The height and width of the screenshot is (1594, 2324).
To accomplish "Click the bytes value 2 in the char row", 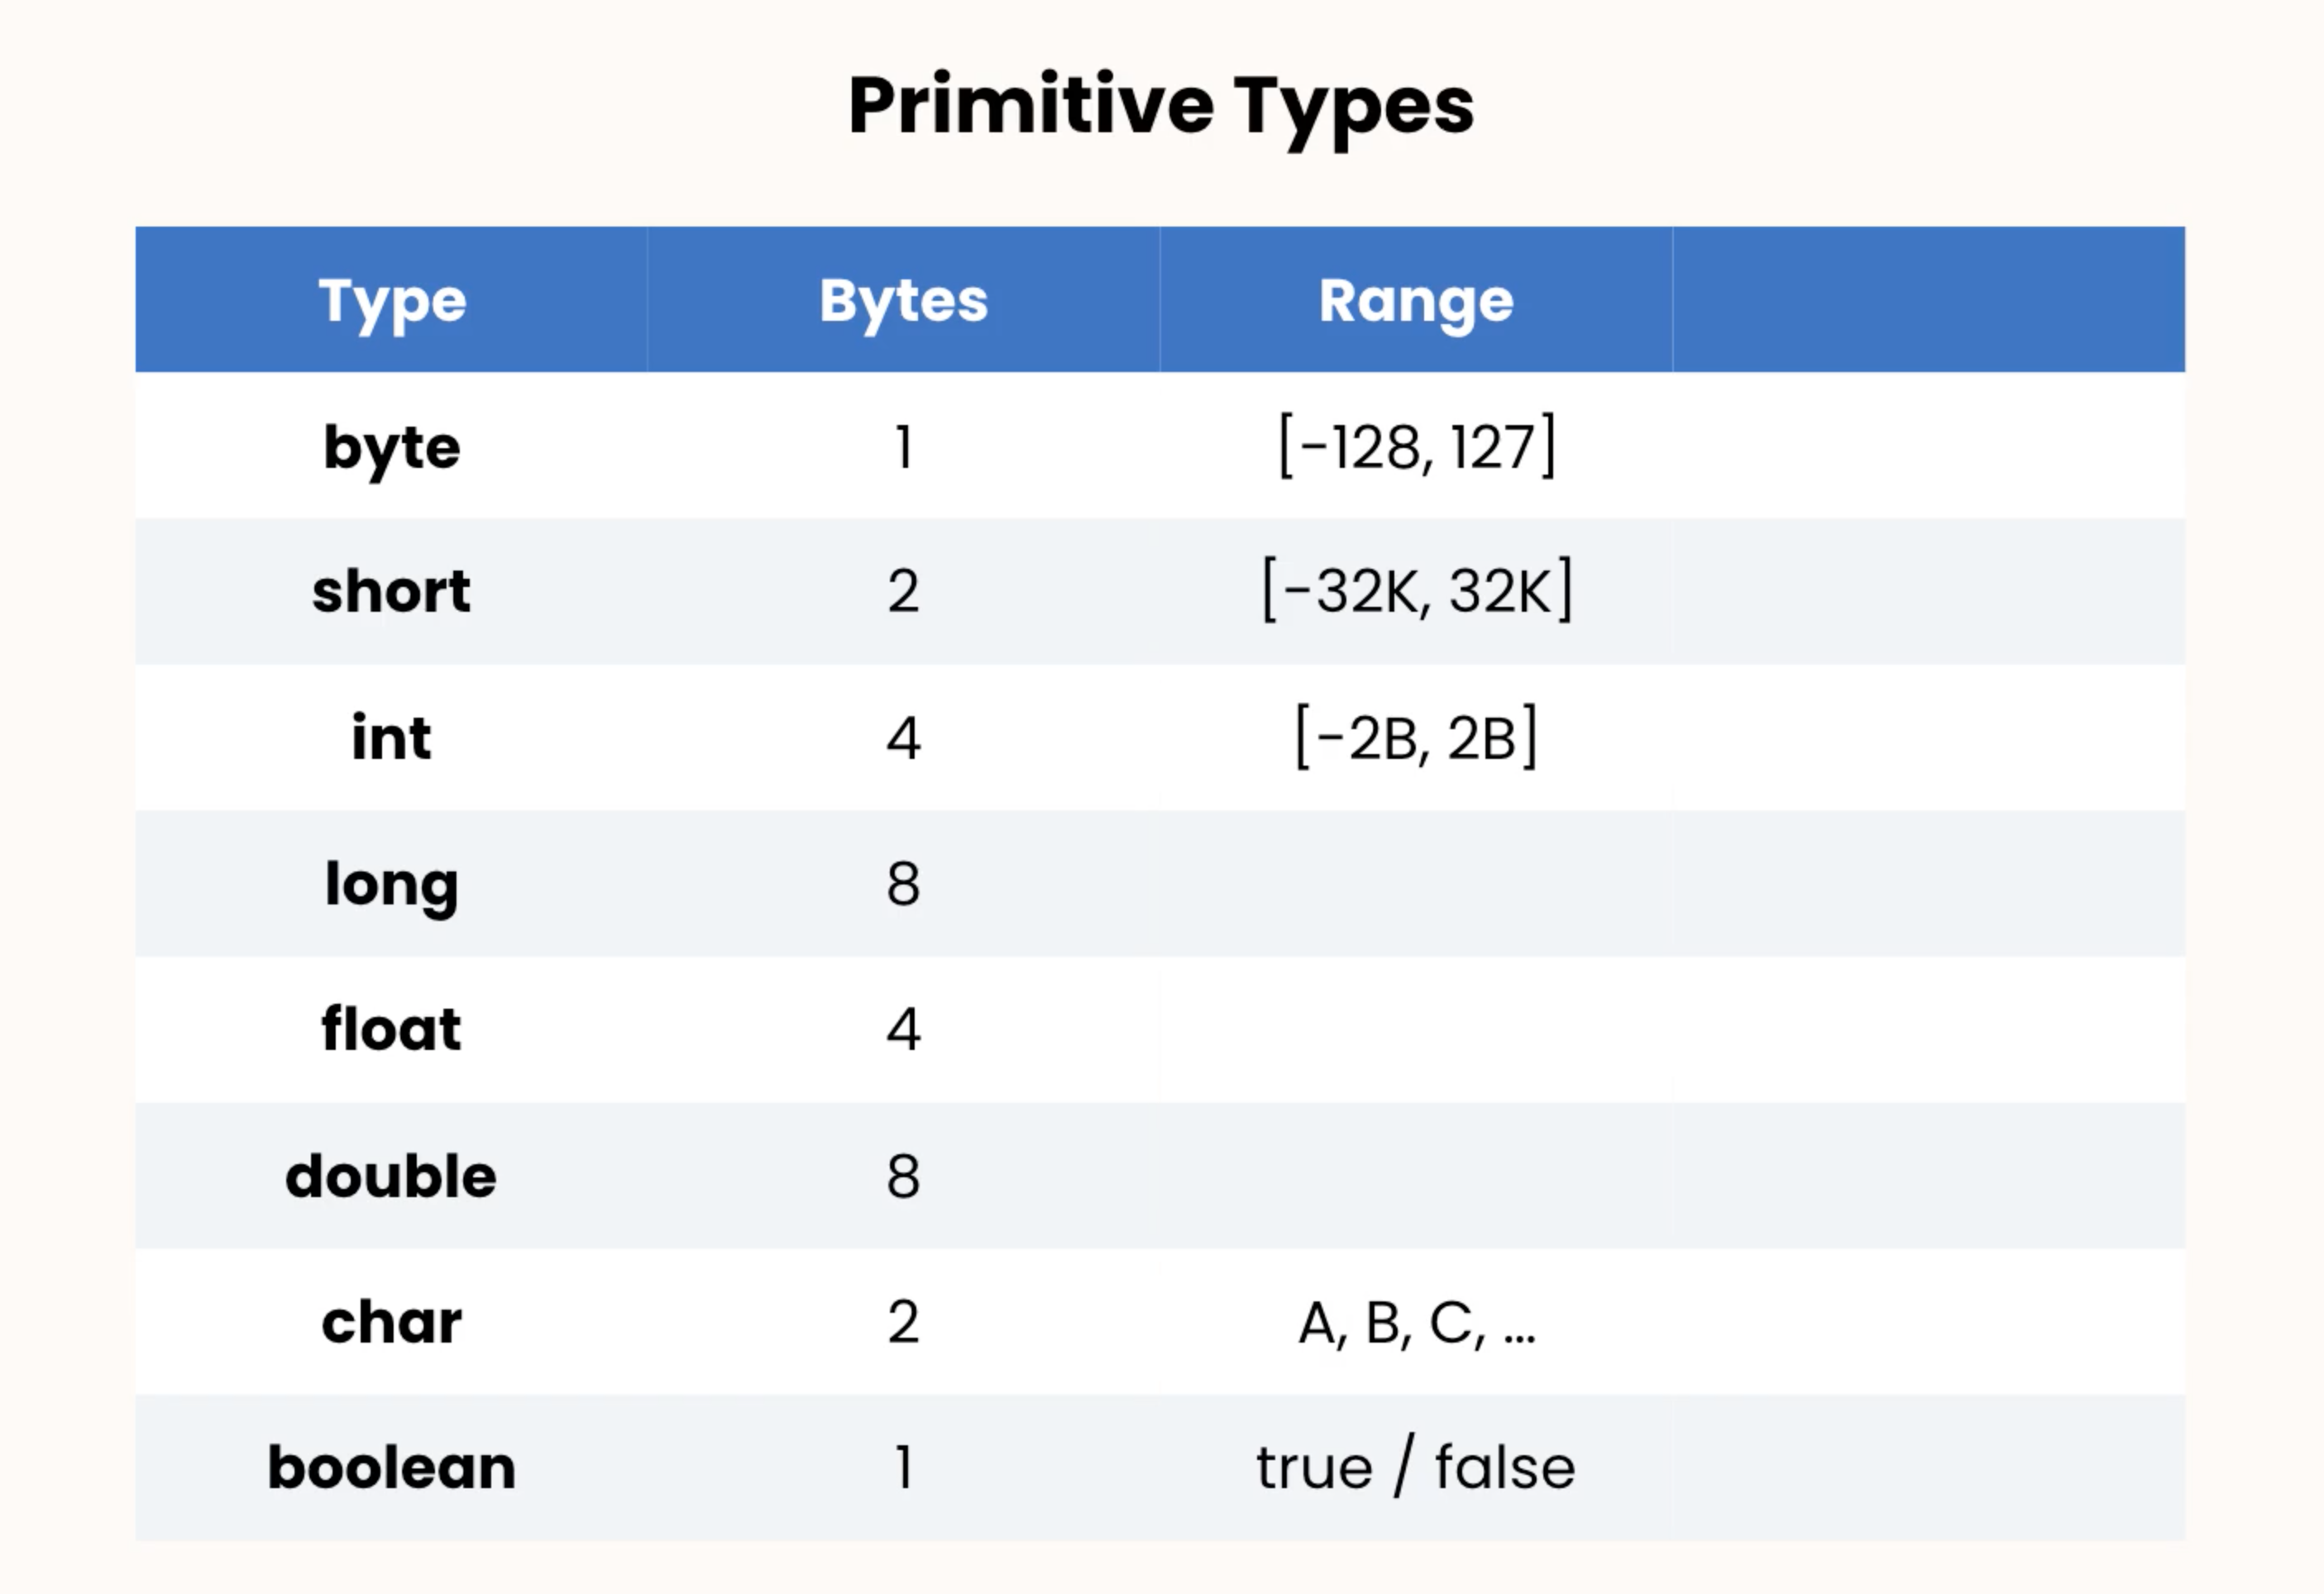I will point(903,1322).
